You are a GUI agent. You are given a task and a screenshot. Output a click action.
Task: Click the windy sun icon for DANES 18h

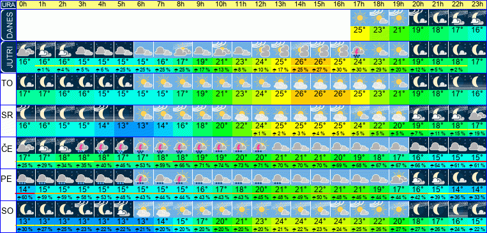[x=380, y=18]
